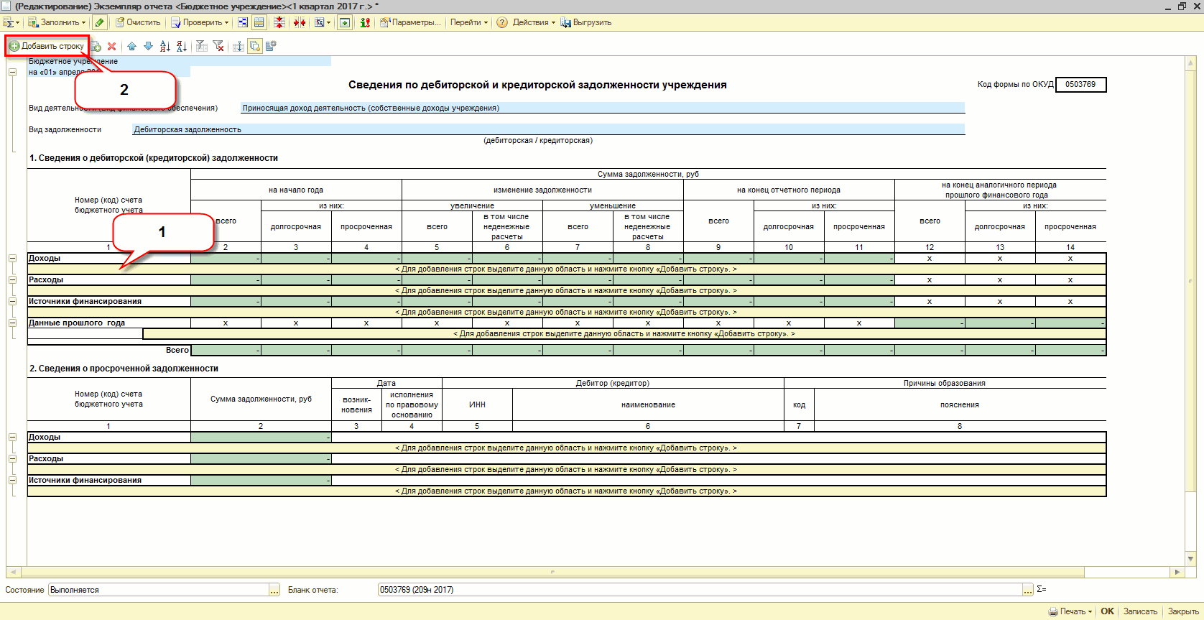Click the Вид деятельности value field
The height and width of the screenshot is (620, 1204).
[x=602, y=108]
